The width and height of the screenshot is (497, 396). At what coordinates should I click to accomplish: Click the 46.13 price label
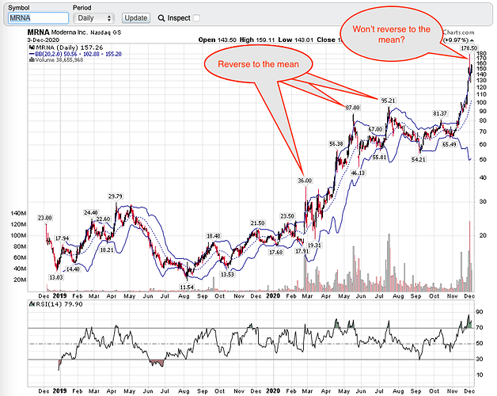coord(358,173)
